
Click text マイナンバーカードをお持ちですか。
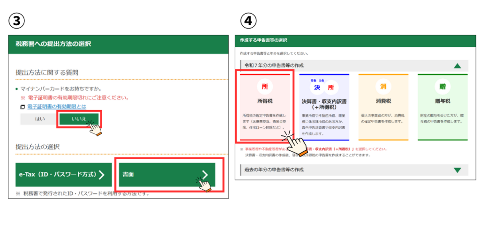click(61, 89)
